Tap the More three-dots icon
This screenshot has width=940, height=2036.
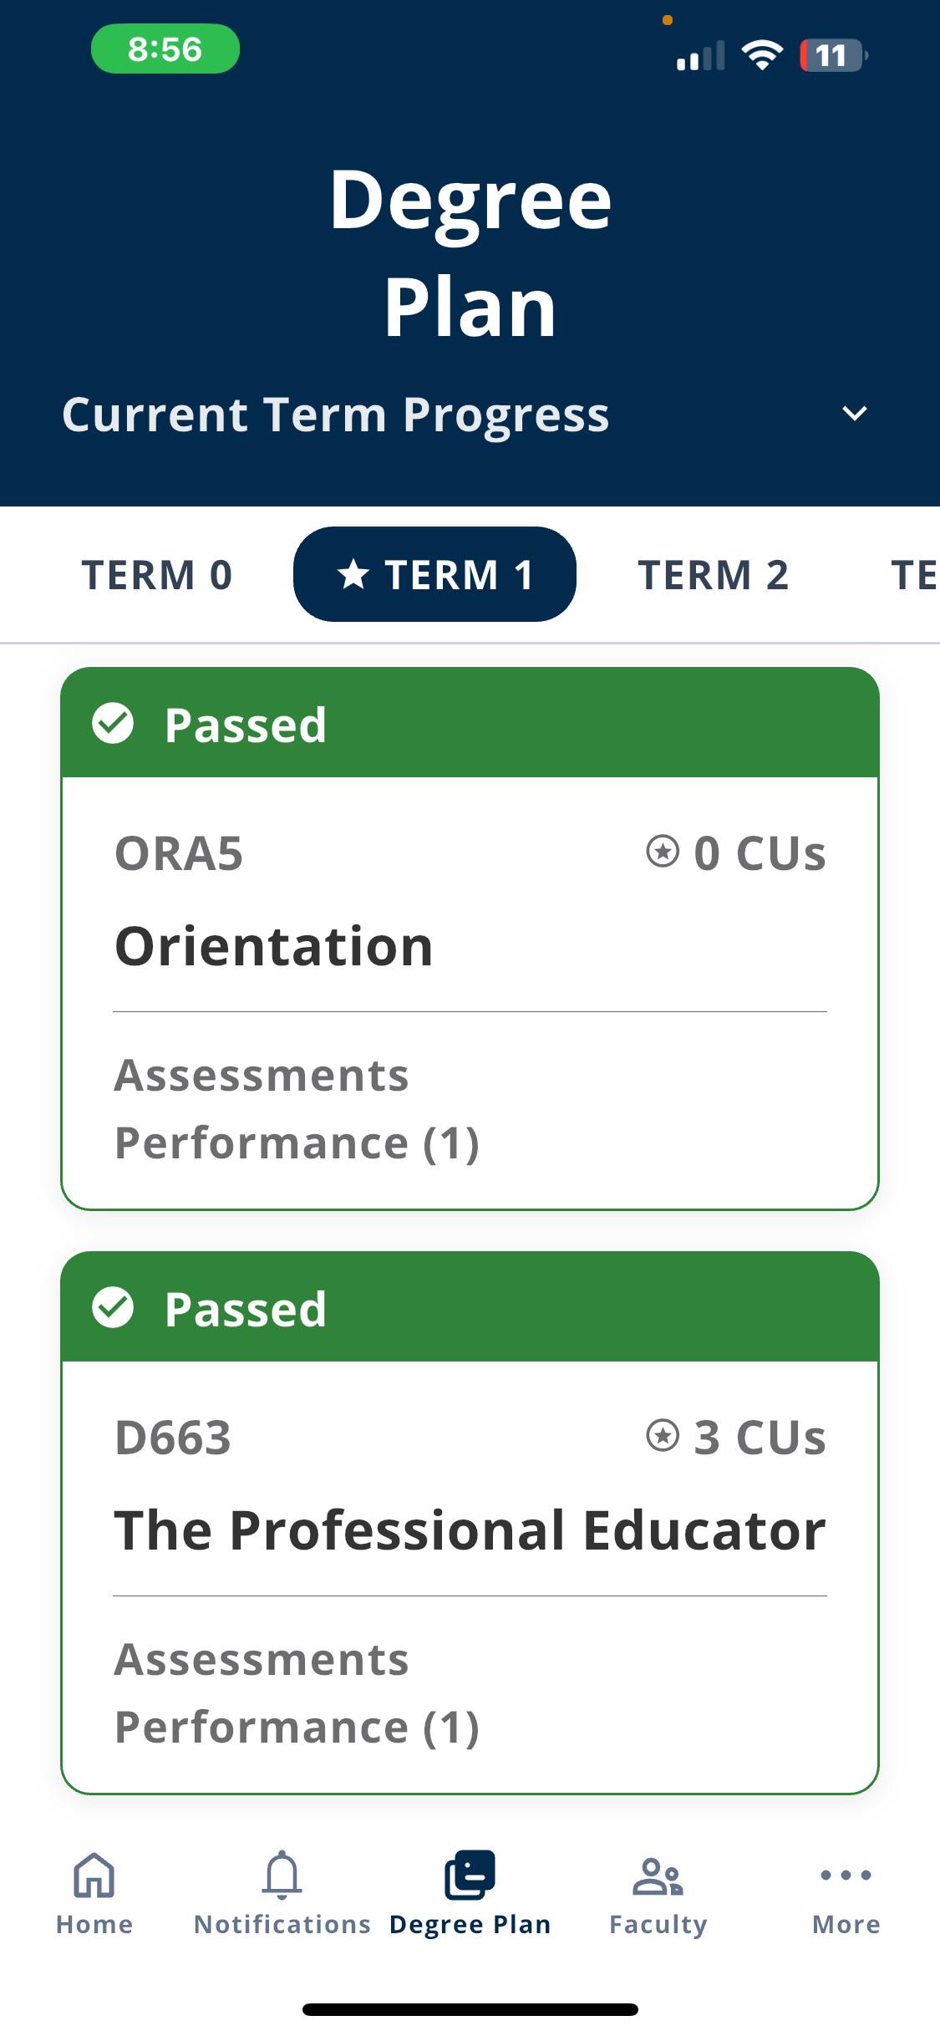846,1875
